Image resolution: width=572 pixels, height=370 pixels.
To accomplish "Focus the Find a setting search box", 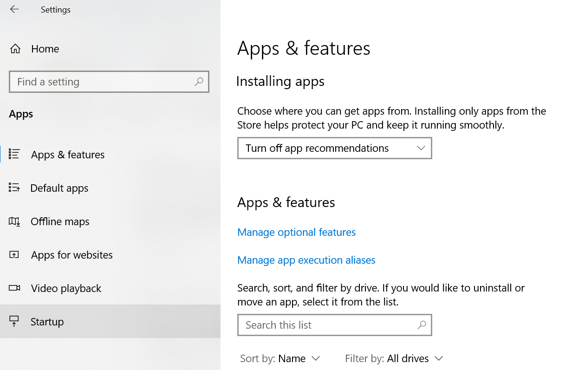I will click(x=102, y=82).
